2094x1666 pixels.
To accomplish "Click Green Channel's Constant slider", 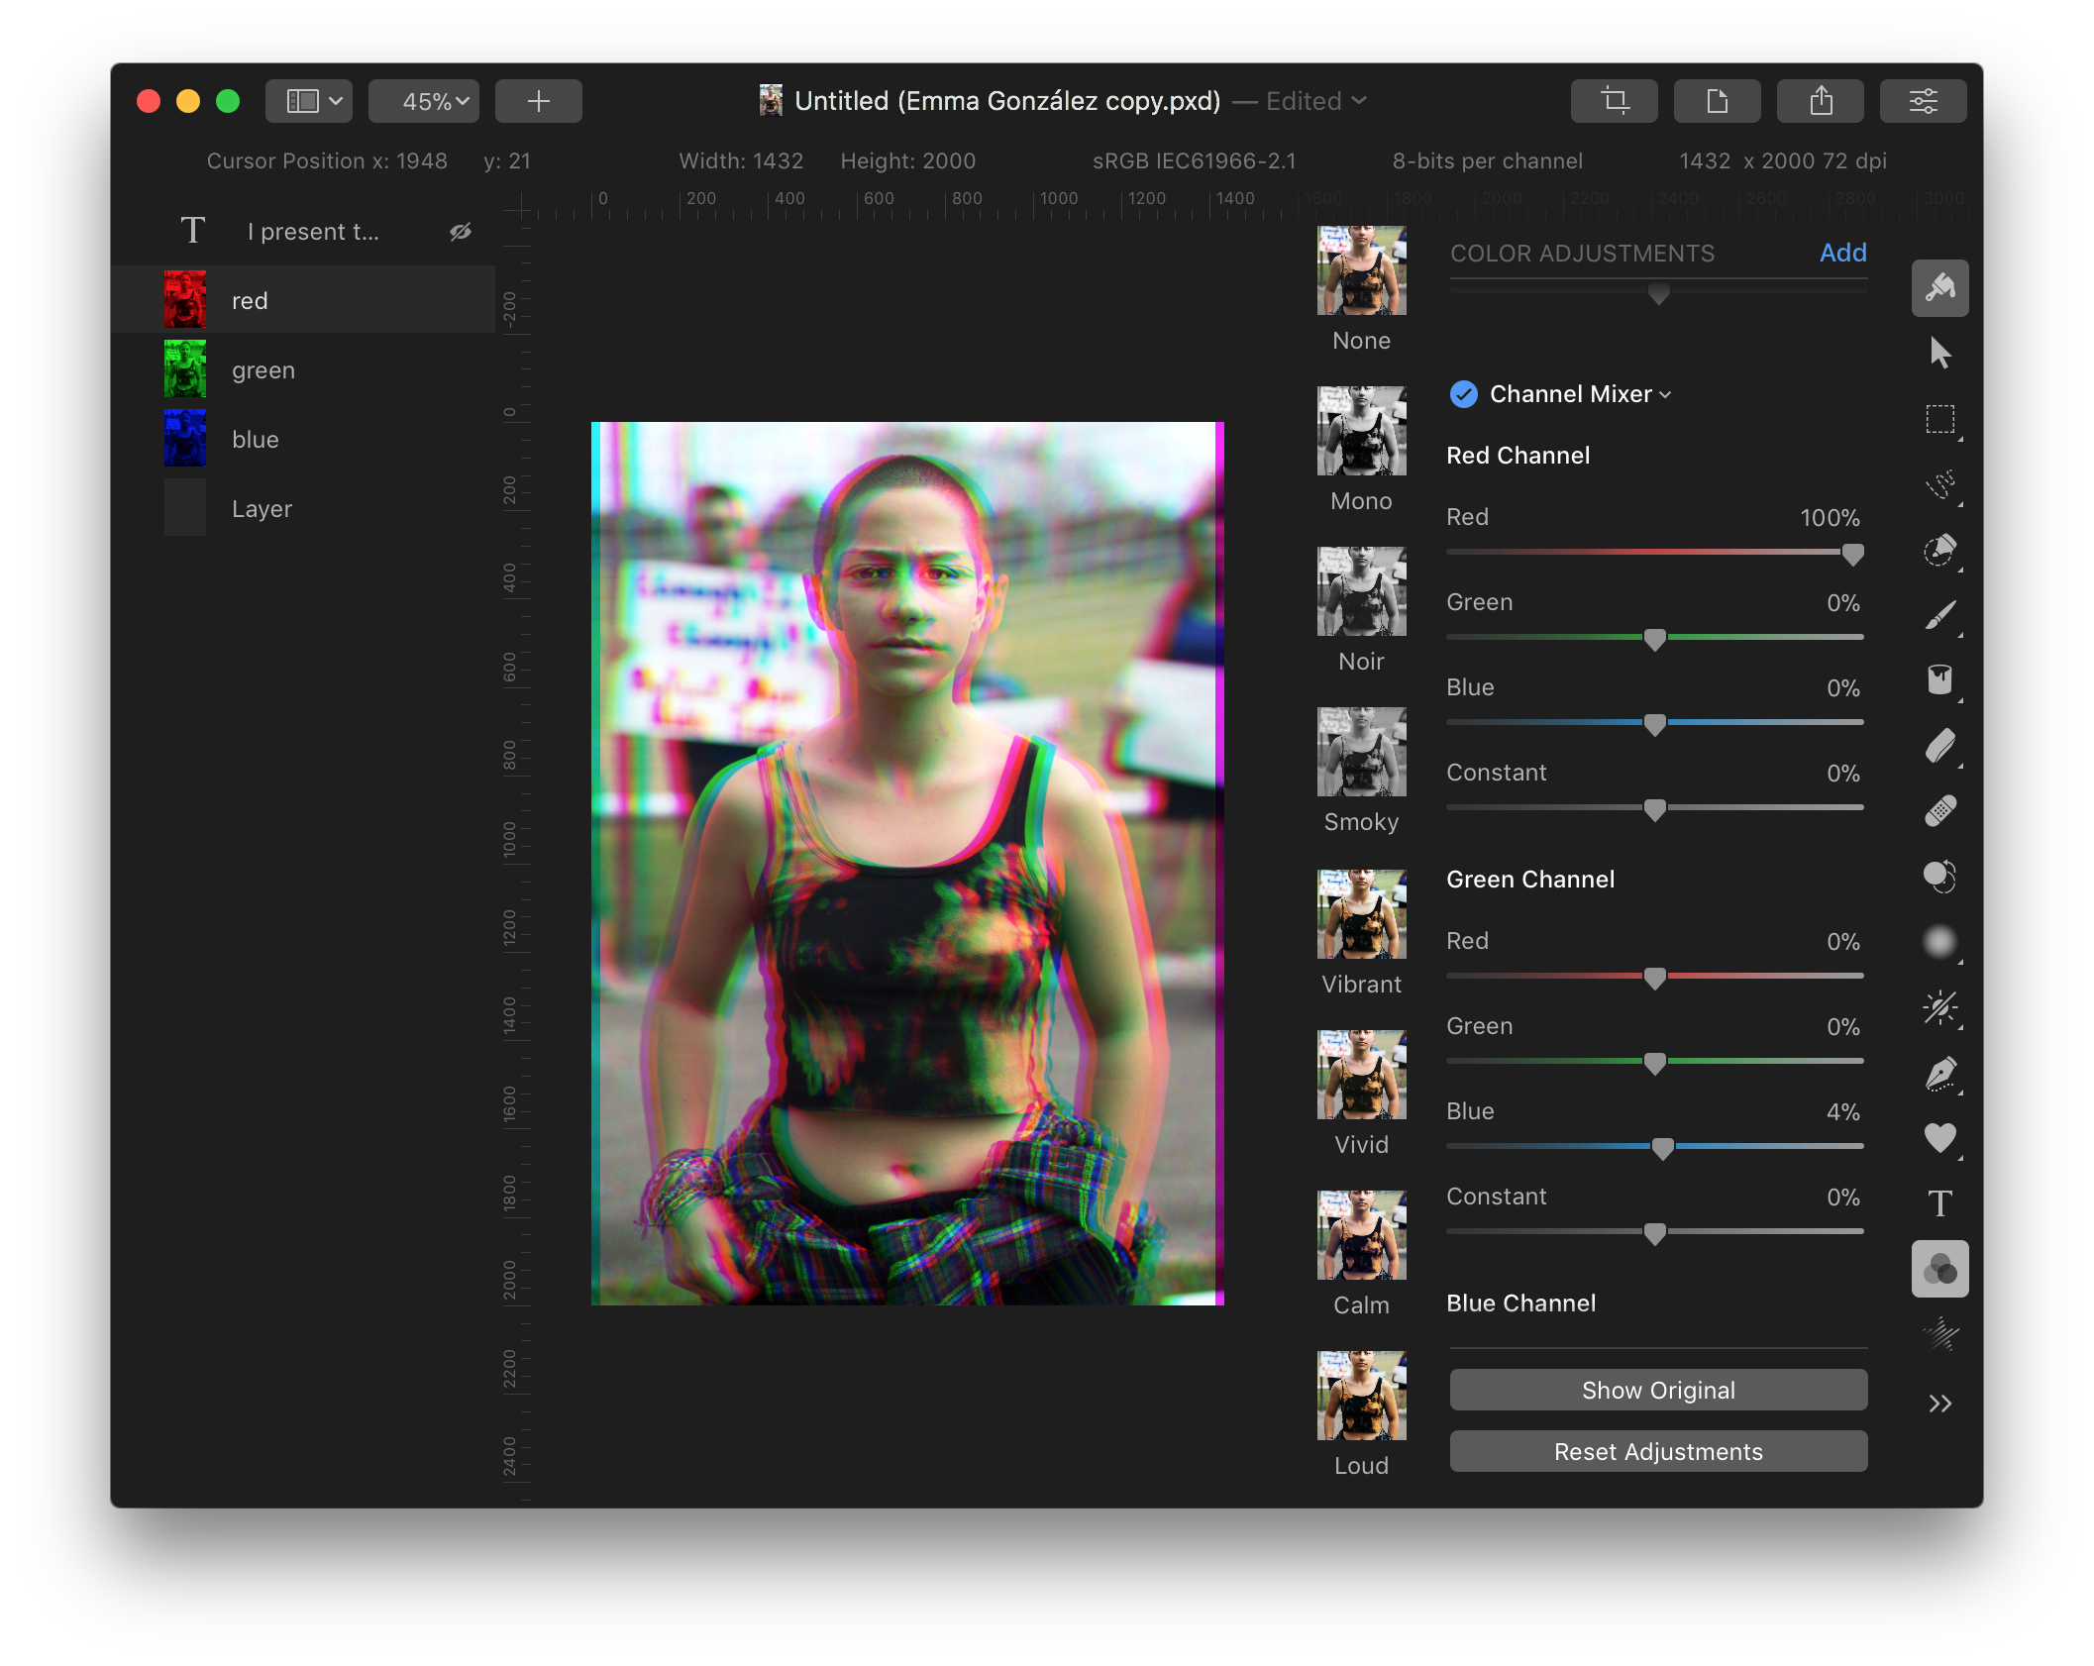I will (x=1654, y=1232).
